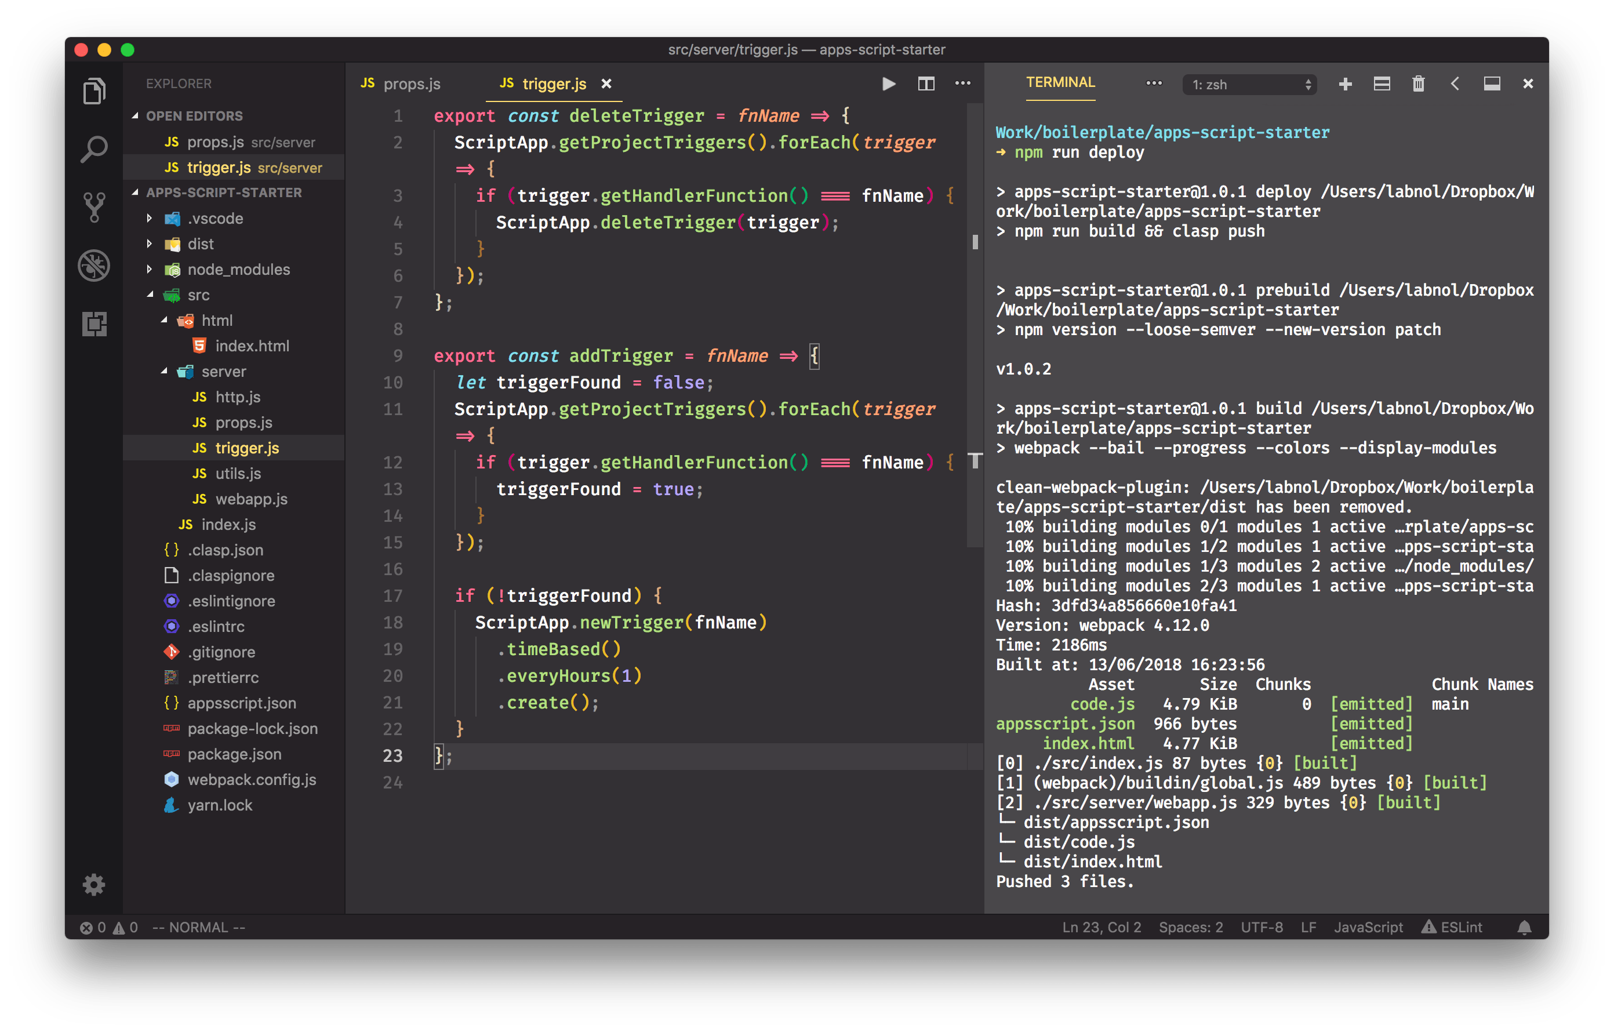
Task: Open the Extensions view
Action: point(93,324)
